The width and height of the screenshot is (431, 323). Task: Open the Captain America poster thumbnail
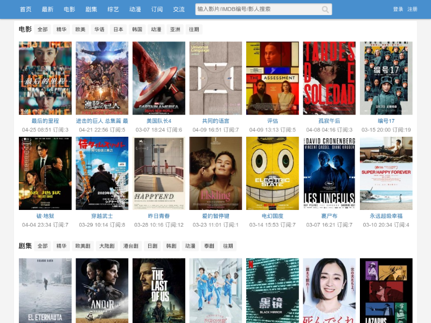point(159,78)
